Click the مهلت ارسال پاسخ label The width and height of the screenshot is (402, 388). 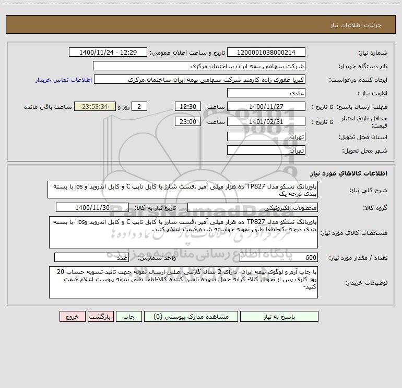click(362, 107)
